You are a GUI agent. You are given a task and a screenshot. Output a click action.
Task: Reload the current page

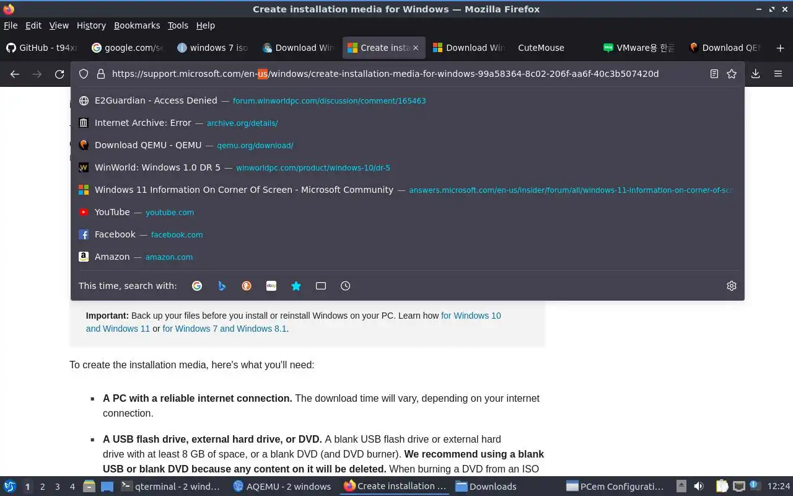click(59, 74)
